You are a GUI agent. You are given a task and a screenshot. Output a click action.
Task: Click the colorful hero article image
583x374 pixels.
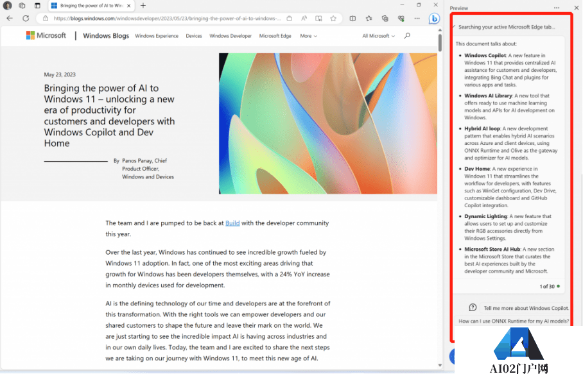coord(328,123)
